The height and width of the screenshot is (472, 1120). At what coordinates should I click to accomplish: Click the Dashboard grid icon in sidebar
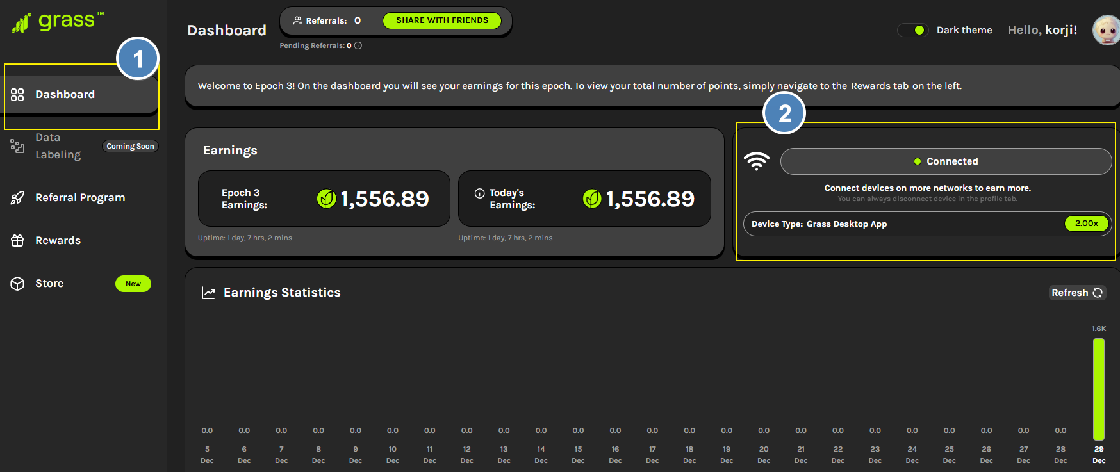(x=17, y=95)
